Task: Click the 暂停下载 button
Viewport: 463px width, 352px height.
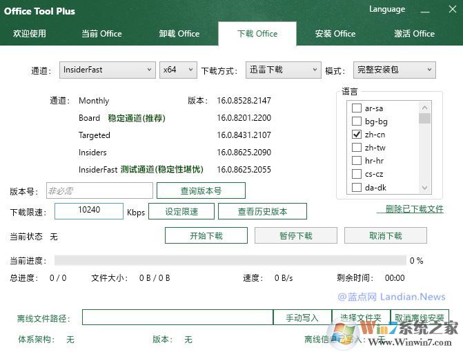Action: pos(296,235)
